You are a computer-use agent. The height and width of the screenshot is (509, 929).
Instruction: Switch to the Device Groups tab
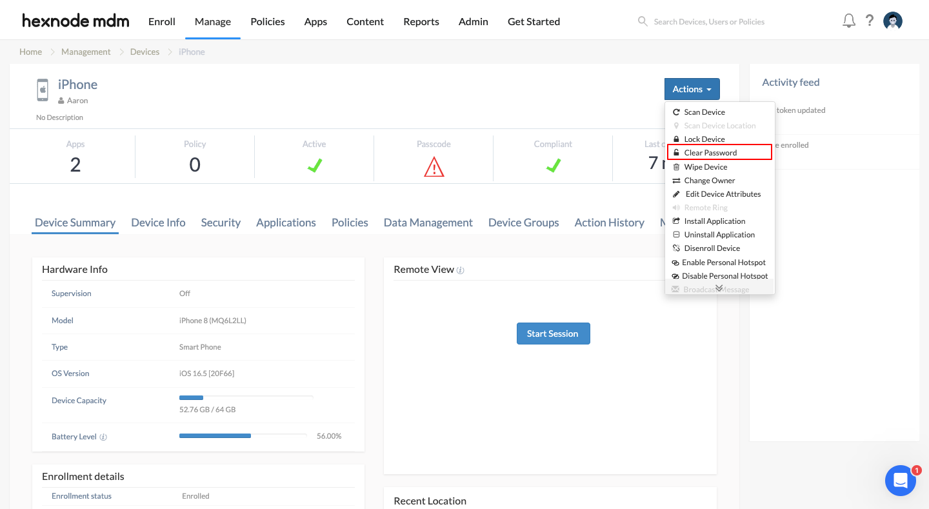[524, 223]
